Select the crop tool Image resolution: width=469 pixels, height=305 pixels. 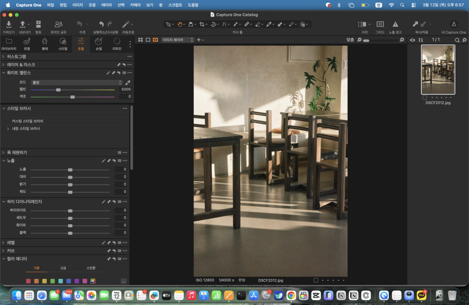[202, 24]
